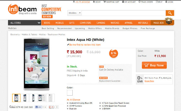Open Upcoming submenu link

tap(80, 28)
